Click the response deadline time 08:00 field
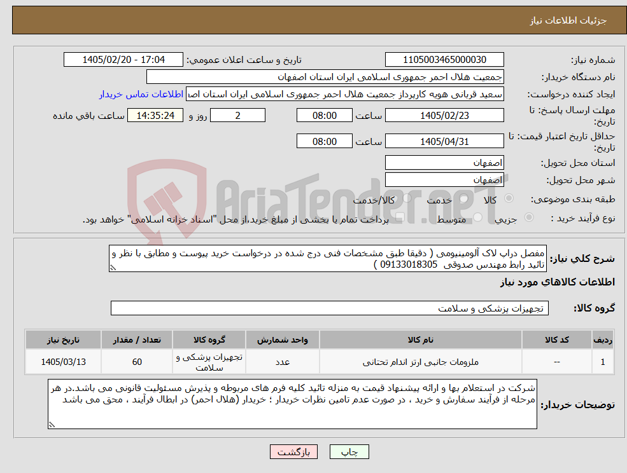The width and height of the screenshot is (627, 473). tap(324, 116)
